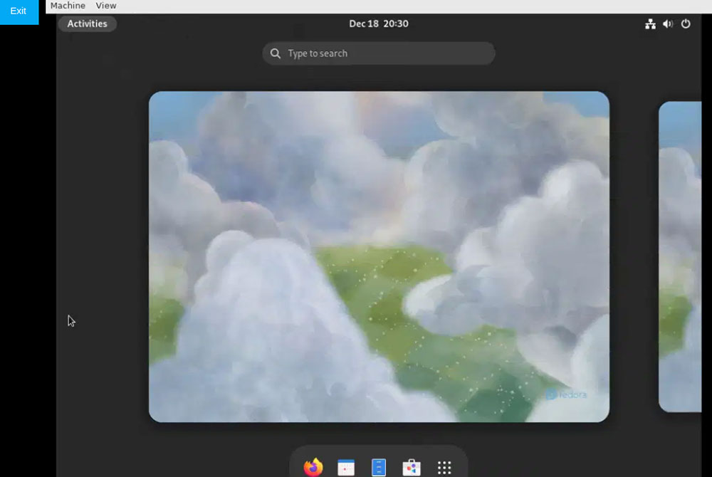Image resolution: width=712 pixels, height=477 pixels.
Task: Click the wired network status icon
Action: [x=650, y=24]
